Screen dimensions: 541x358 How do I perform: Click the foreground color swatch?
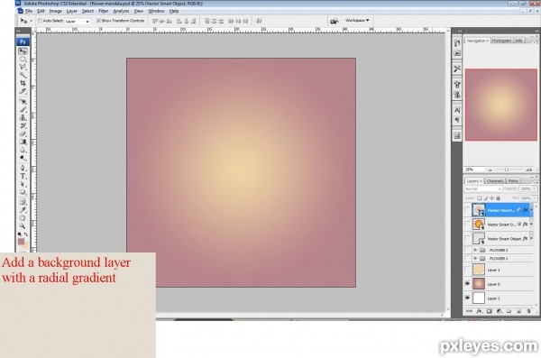pos(21,242)
